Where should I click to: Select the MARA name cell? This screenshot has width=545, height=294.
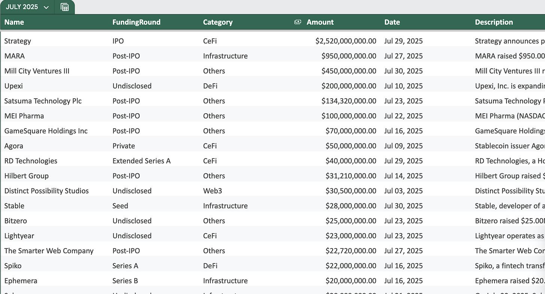15,56
